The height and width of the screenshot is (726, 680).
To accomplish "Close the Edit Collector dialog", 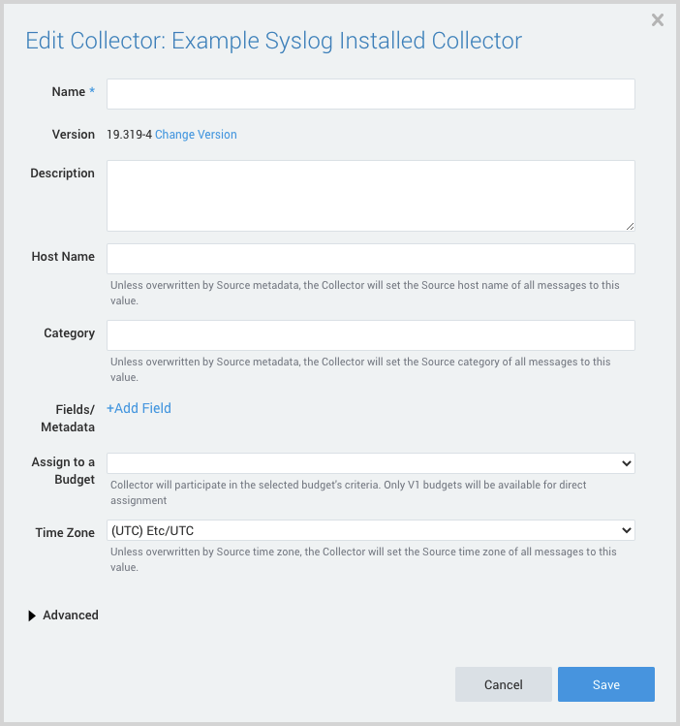I will [x=658, y=19].
